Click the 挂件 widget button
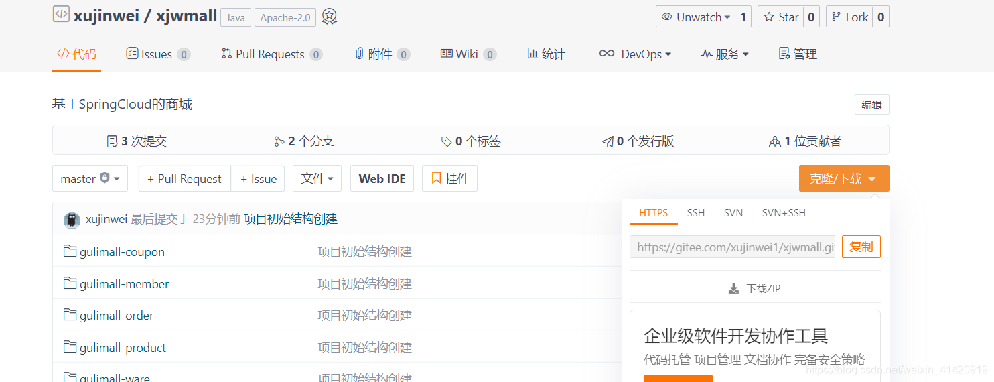The height and width of the screenshot is (382, 994). (x=449, y=179)
